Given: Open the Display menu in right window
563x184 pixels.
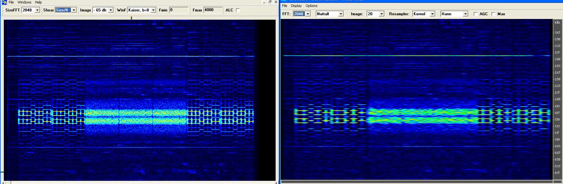Looking at the screenshot, I should (x=296, y=6).
